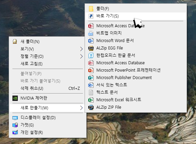Screen dimensions: 196x144
Task: Click the Publisher icon beside Microsoft Publisher Document
Action: click(91, 78)
